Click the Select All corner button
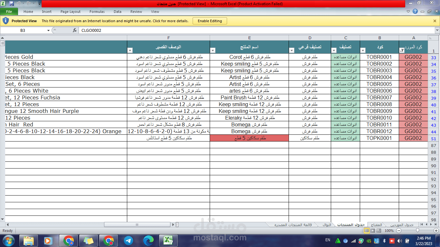Image resolution: width=440 pixels, height=247 pixels. 434,38
